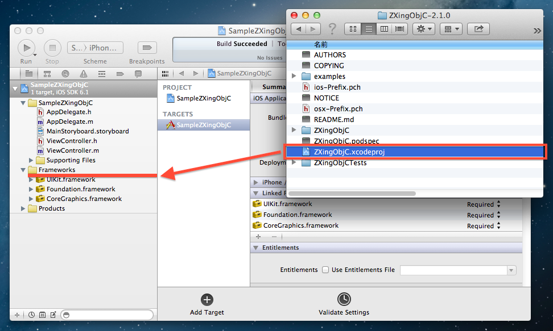Select SampleZXingObjC target under TARGETS
Screen dimensions: 553x331
tap(204, 125)
